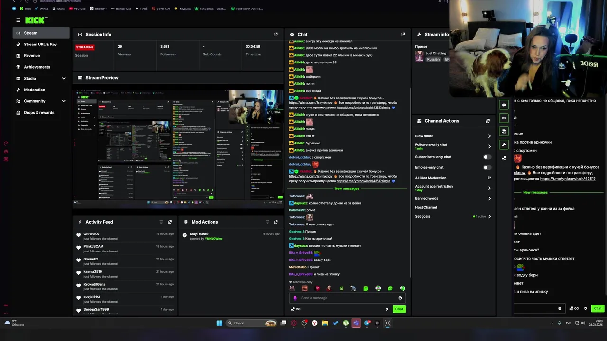Open settings gear in right-side popout chat

coord(585,308)
